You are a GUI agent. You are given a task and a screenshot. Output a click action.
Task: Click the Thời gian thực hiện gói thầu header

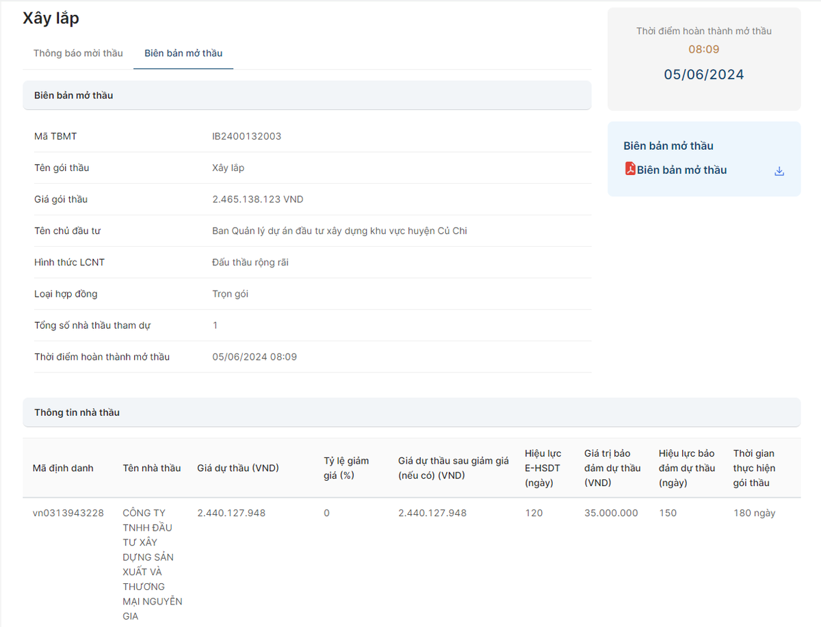pyautogui.click(x=754, y=468)
